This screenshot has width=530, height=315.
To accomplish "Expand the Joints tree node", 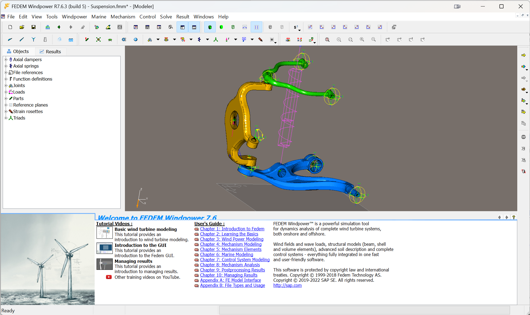I will tap(6, 85).
